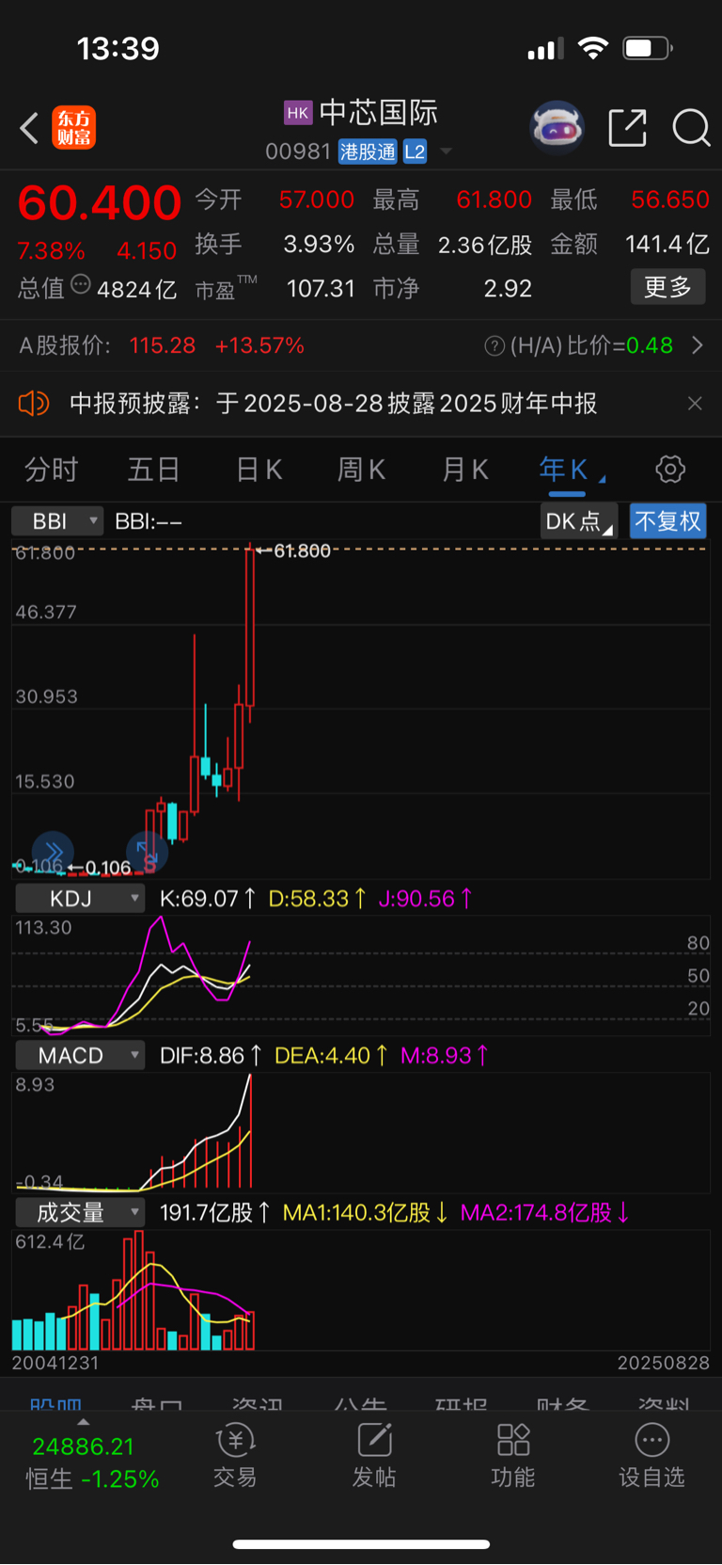Switch to 日K chart tab
Screen dimensions: 722x1565
(259, 470)
